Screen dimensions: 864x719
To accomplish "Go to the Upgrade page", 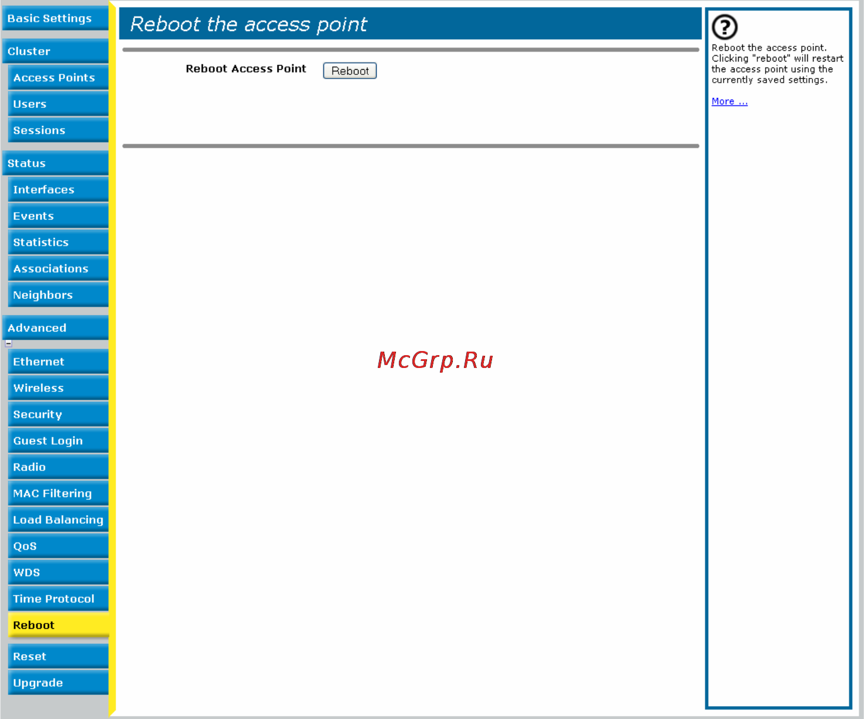I will [58, 683].
